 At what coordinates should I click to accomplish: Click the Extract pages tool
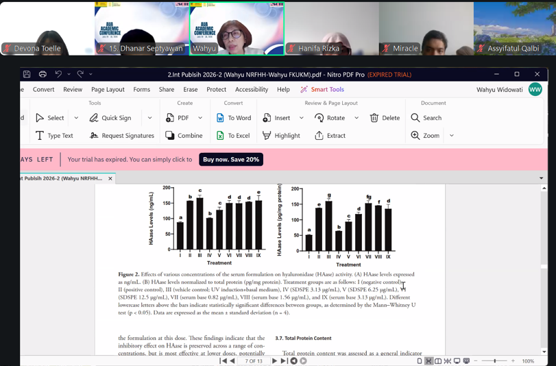(330, 136)
